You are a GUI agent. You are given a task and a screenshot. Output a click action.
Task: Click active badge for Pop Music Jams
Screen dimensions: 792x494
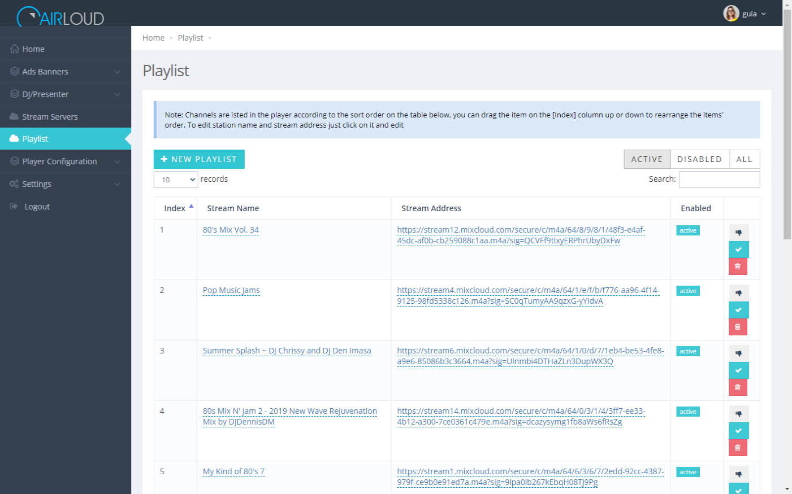click(x=688, y=291)
